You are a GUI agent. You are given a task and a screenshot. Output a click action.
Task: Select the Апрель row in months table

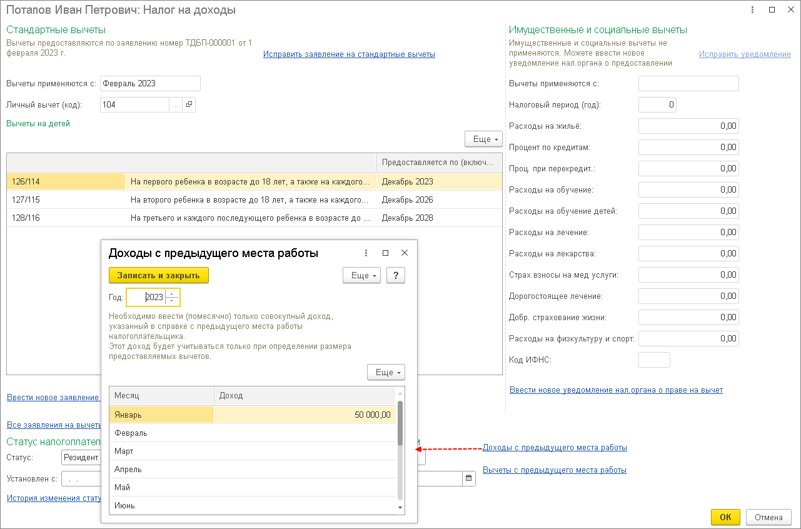point(253,469)
